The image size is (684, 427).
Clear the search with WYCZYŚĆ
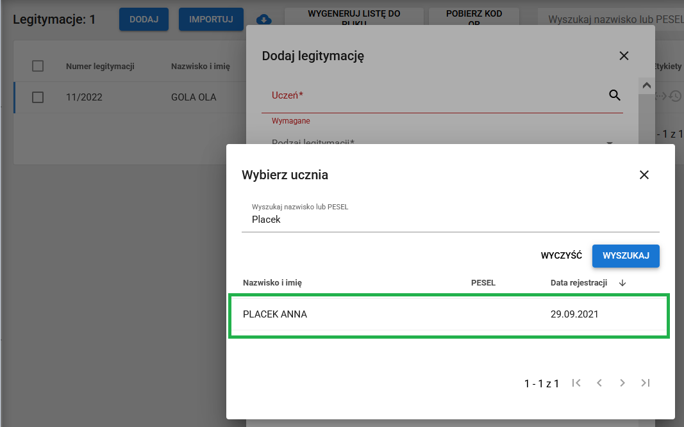point(560,255)
